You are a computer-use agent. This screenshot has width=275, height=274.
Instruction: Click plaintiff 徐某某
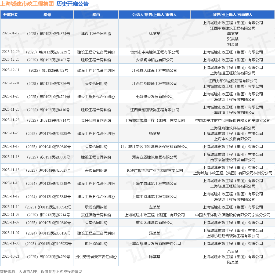pos(154,34)
